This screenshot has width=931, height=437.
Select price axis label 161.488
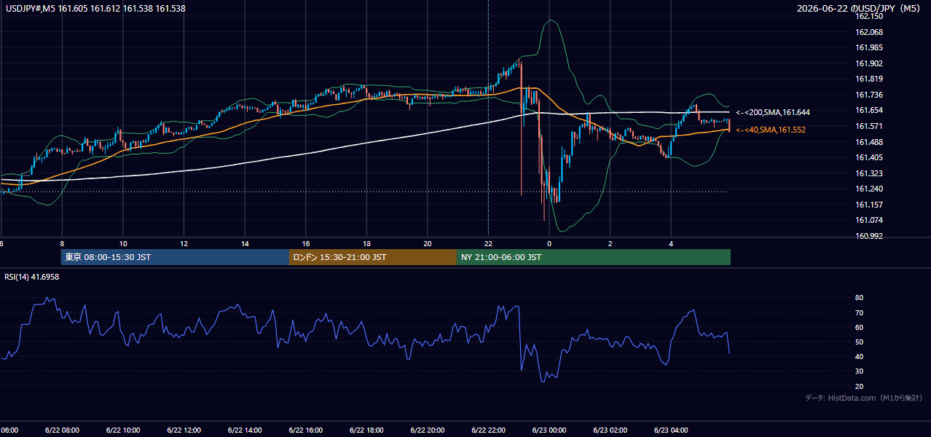(x=868, y=141)
